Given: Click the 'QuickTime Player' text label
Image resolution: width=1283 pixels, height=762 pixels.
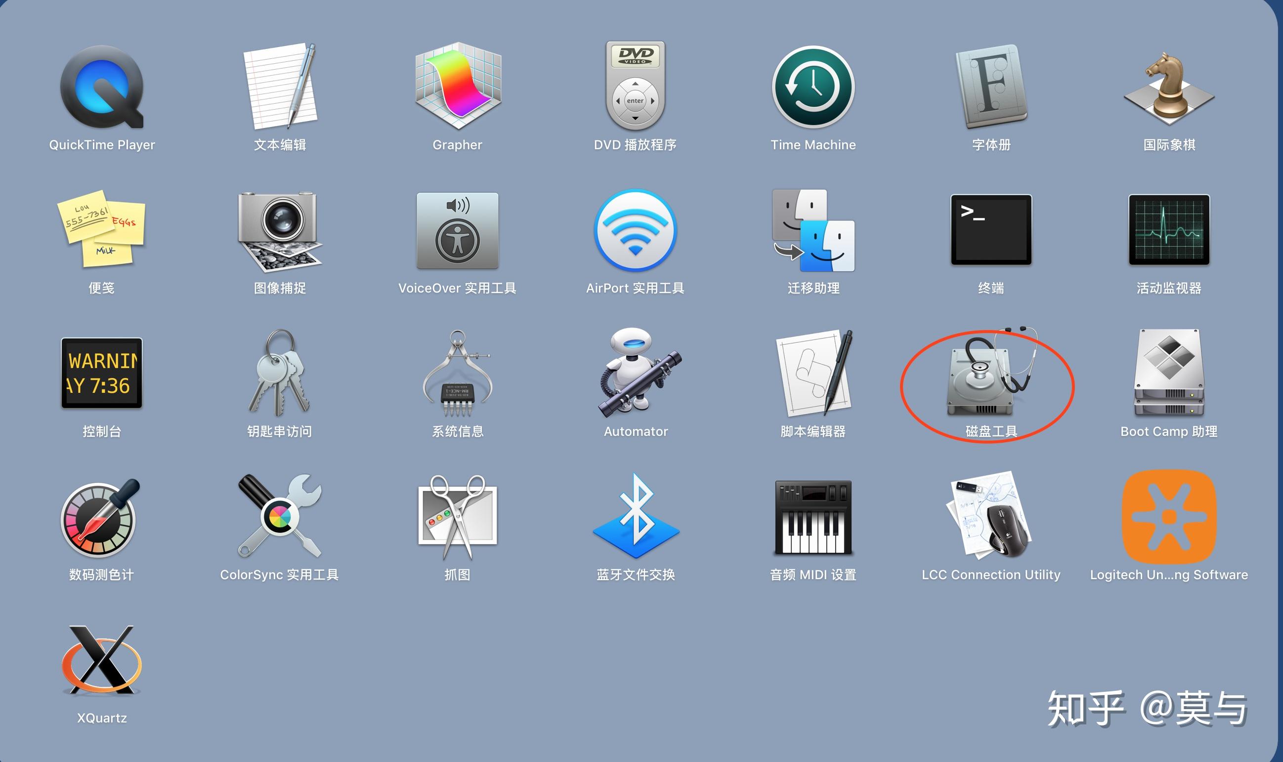Looking at the screenshot, I should click(102, 145).
